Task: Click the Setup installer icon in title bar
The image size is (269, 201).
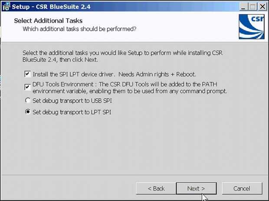Action: tap(6, 7)
